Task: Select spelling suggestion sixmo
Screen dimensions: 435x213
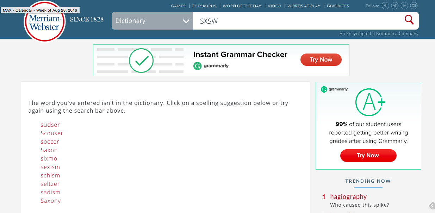Action: (x=49, y=158)
